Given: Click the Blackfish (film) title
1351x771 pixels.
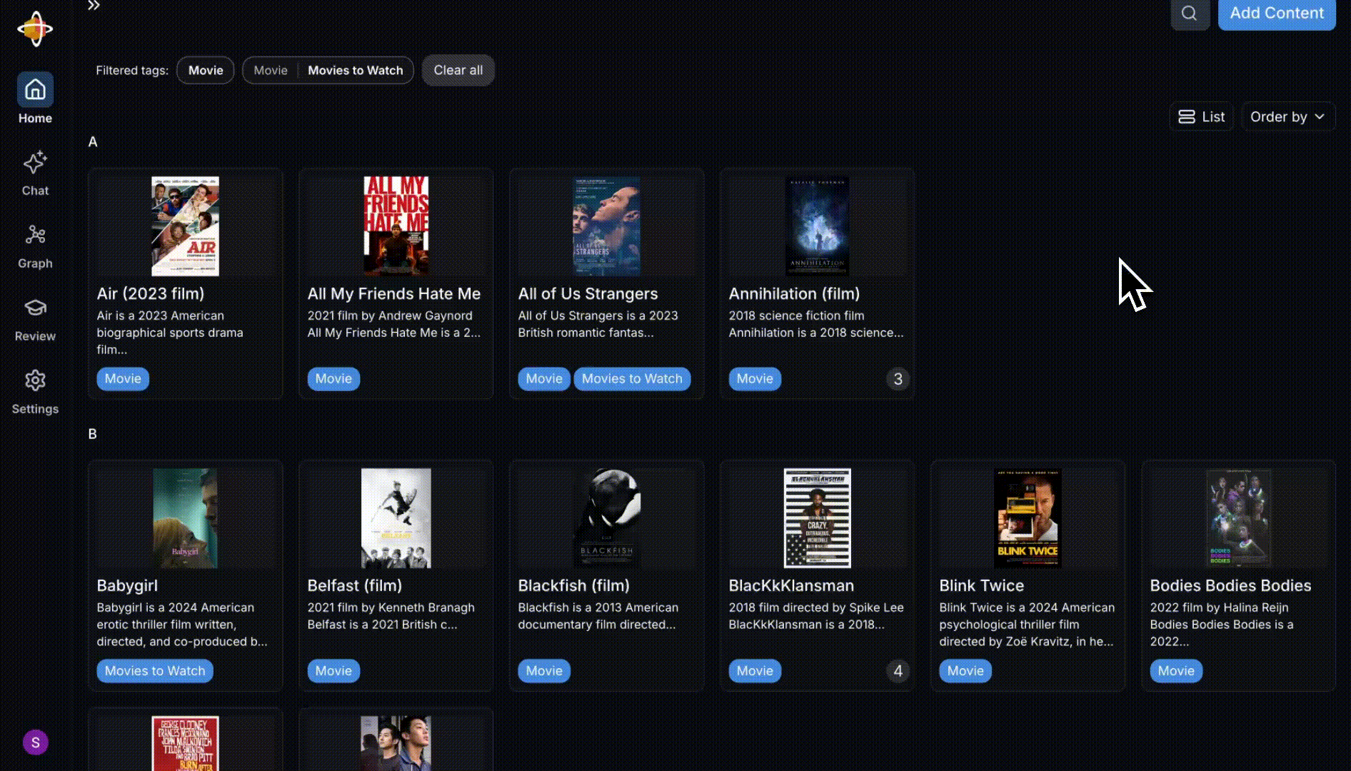Looking at the screenshot, I should 574,585.
